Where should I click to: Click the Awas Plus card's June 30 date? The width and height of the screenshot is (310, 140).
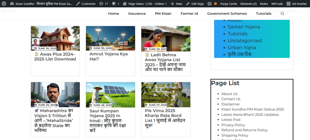[45, 48]
